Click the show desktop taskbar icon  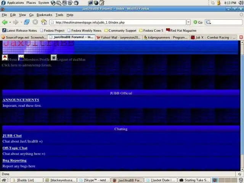point(4,180)
